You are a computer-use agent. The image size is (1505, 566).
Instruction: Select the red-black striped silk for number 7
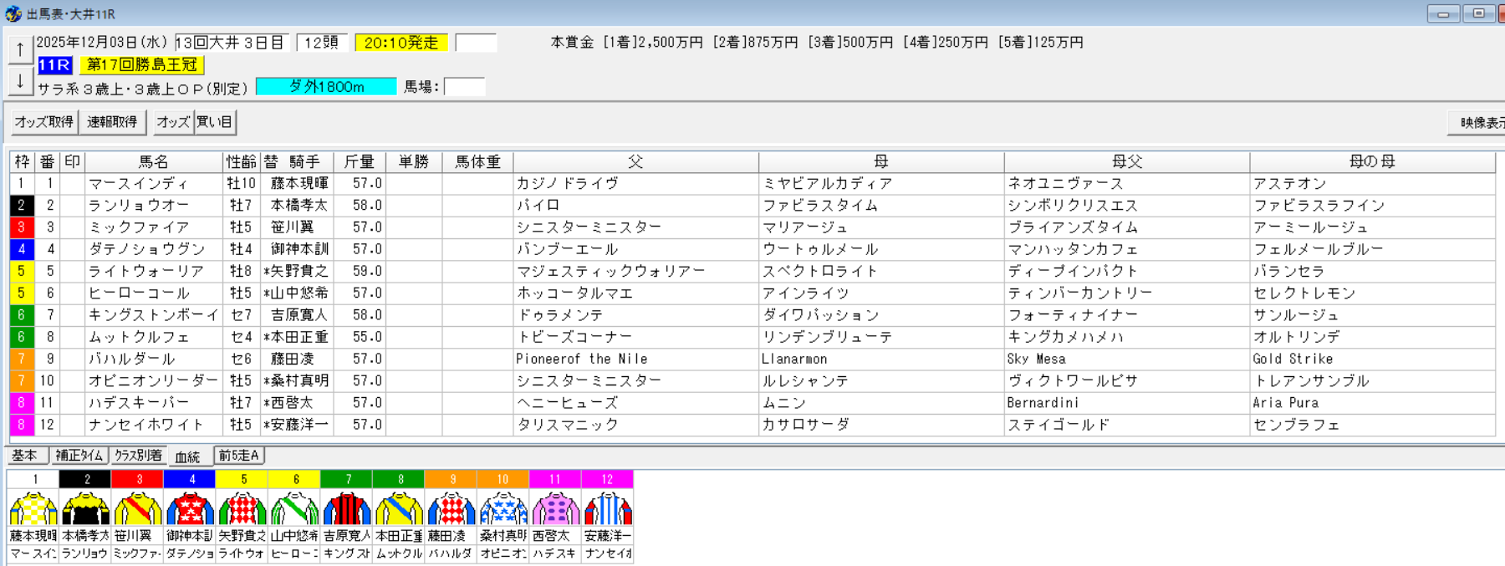(x=347, y=508)
